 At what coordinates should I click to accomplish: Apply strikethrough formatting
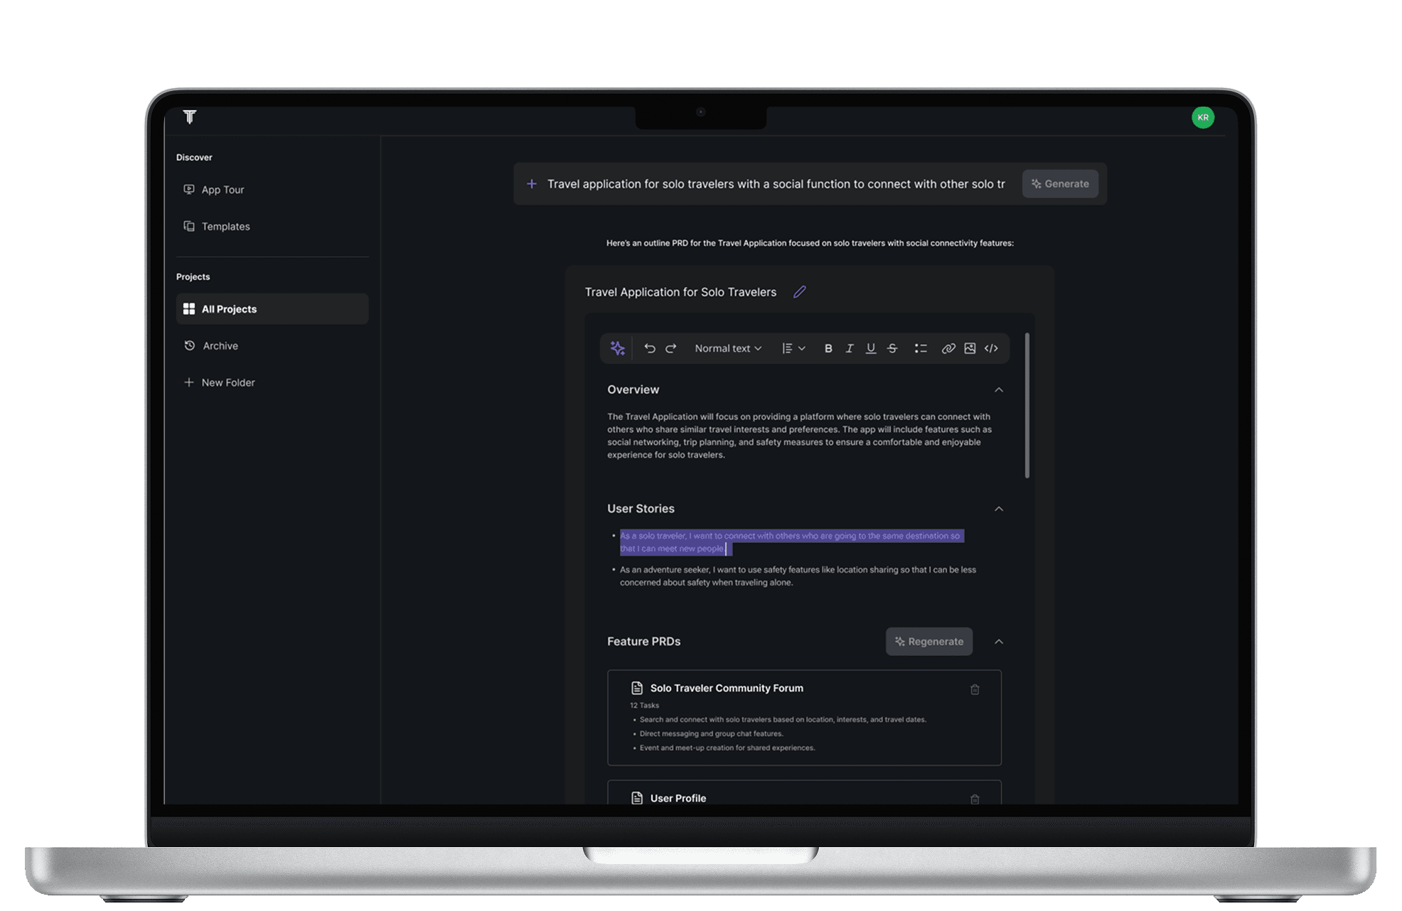pos(892,348)
